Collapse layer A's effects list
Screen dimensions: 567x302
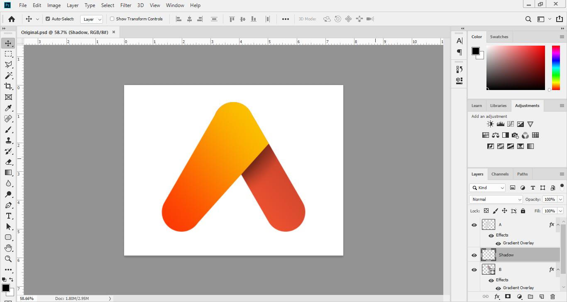(x=558, y=224)
